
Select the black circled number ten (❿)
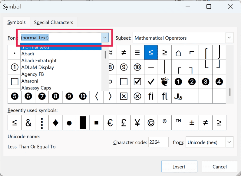click(x=83, y=96)
